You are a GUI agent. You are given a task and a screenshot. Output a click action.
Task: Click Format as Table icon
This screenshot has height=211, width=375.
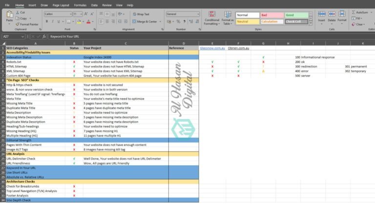[x=228, y=18]
